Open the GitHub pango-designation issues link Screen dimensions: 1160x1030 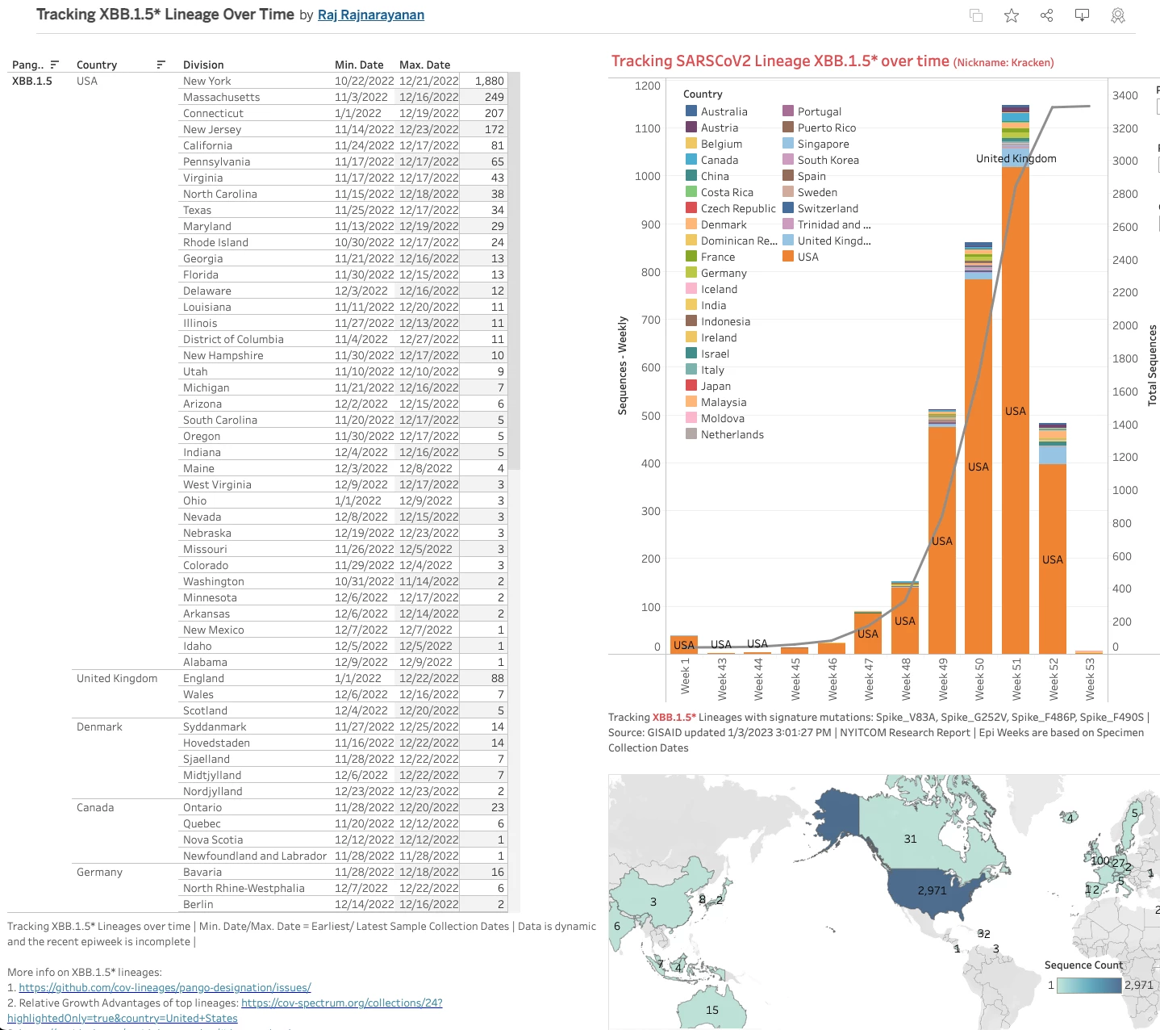tap(165, 987)
